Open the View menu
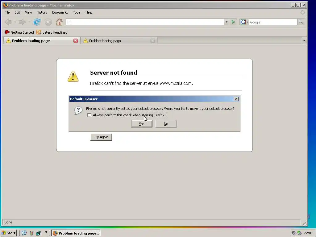The height and width of the screenshot is (237, 316). coord(28,12)
